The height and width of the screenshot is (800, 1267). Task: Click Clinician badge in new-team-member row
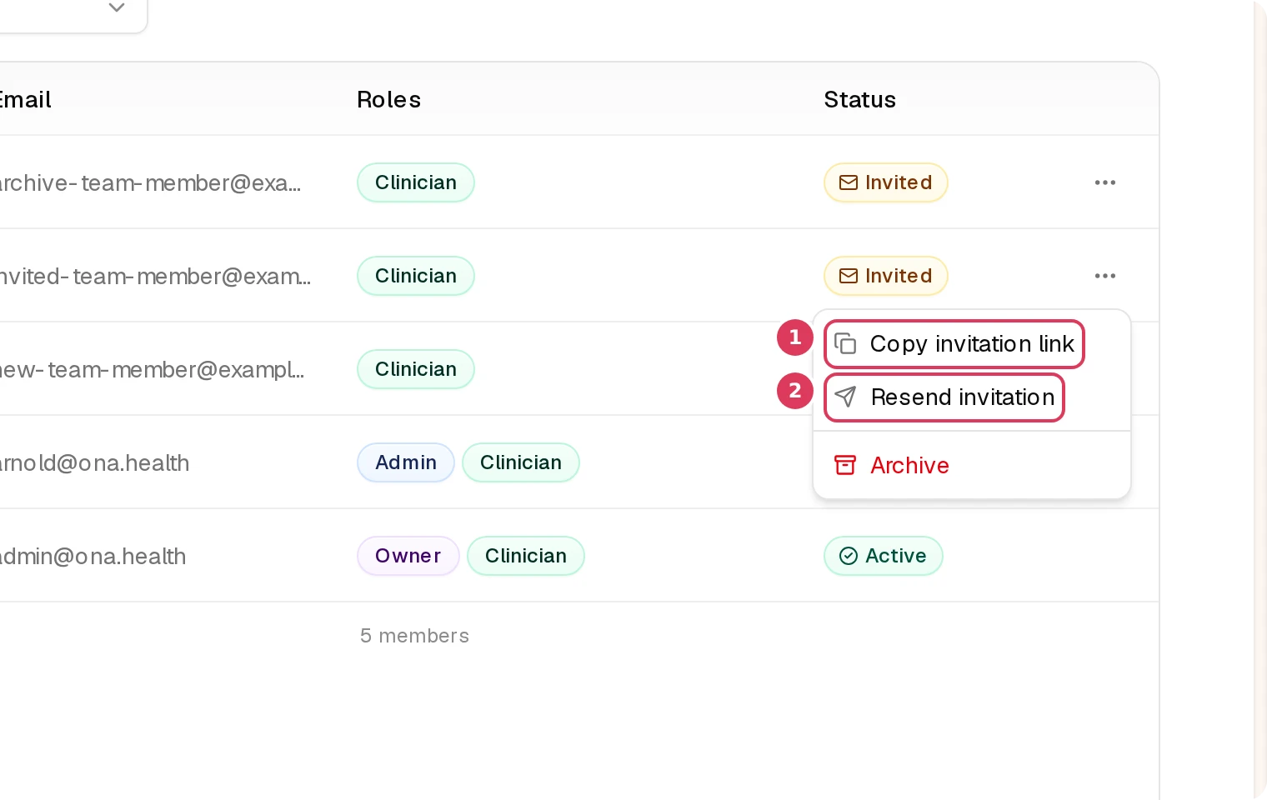point(416,369)
